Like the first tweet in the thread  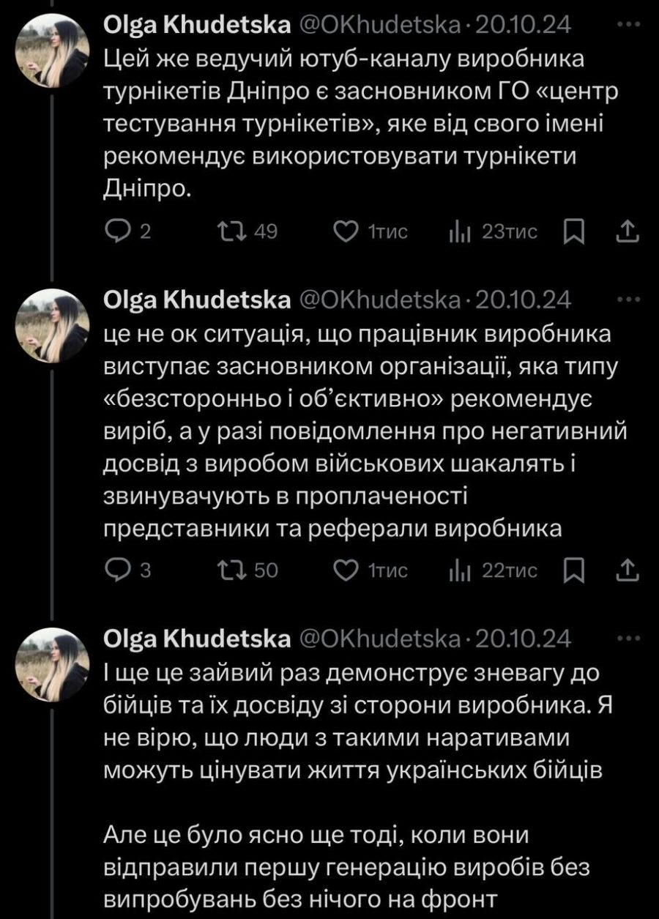tap(344, 232)
